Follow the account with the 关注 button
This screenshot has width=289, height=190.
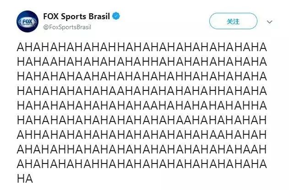click(x=233, y=21)
